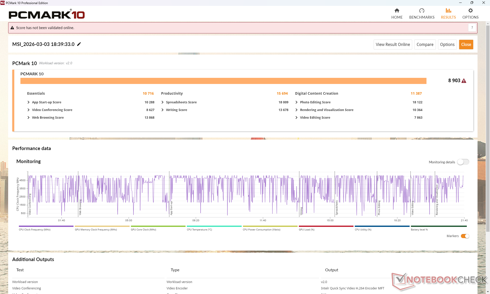Click the Compare button
The height and width of the screenshot is (294, 490).
[x=425, y=44]
